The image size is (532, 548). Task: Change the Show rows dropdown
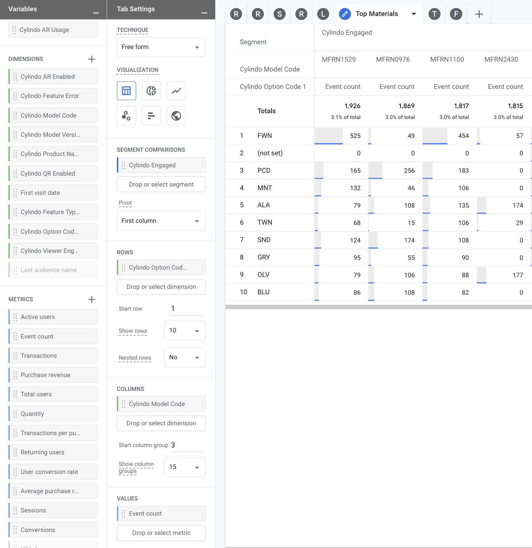(185, 331)
